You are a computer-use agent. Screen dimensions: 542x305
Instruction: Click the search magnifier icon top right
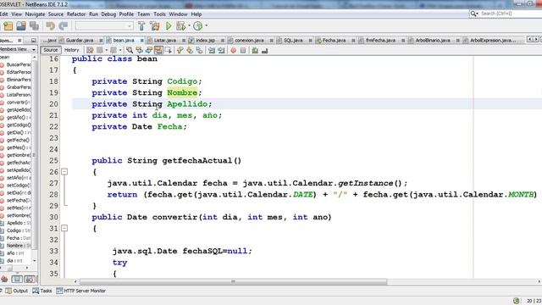pyautogui.click(x=473, y=14)
